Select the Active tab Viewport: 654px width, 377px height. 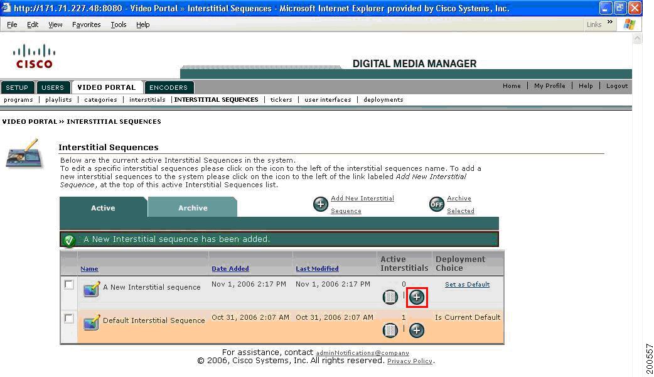[103, 207]
